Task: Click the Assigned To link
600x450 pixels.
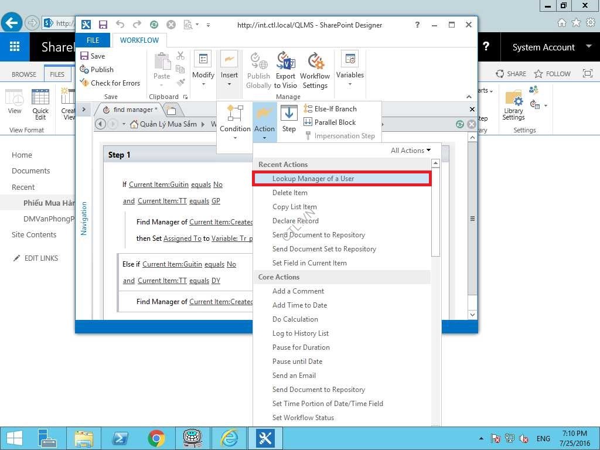Action: [182, 238]
